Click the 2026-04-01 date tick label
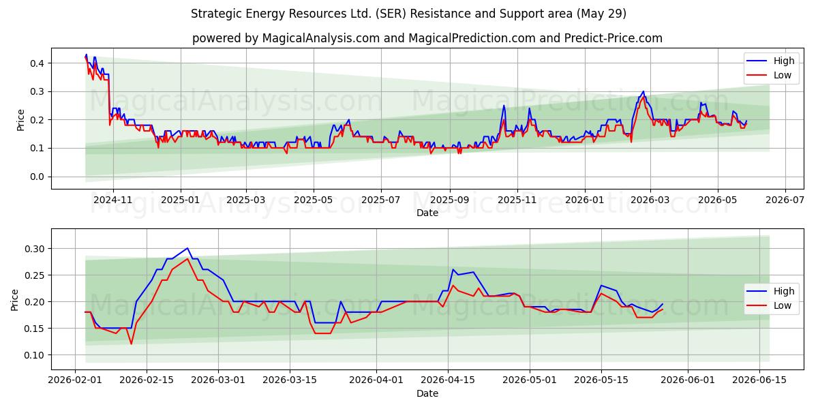 [376, 381]
